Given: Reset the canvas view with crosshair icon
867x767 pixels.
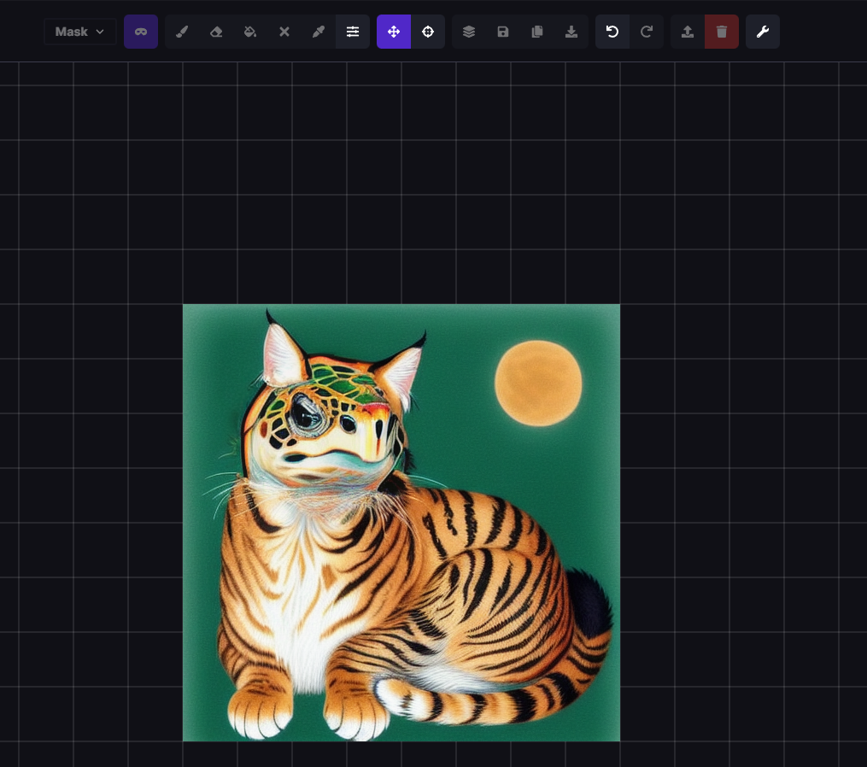Looking at the screenshot, I should [428, 32].
